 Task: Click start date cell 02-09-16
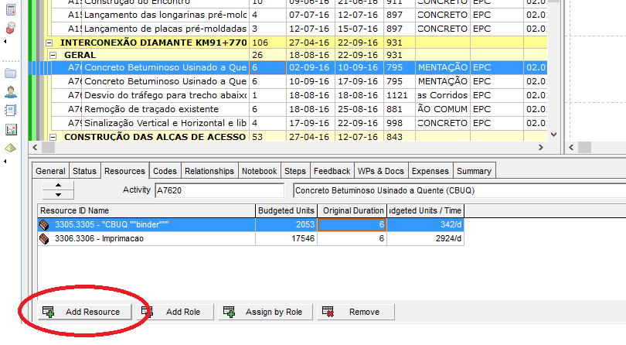[x=310, y=67]
